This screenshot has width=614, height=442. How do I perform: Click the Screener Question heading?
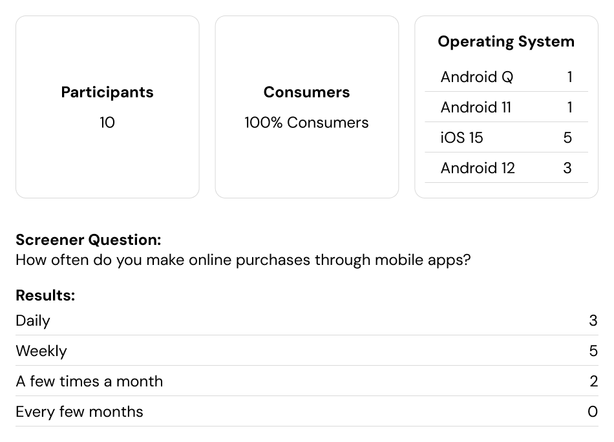(89, 240)
